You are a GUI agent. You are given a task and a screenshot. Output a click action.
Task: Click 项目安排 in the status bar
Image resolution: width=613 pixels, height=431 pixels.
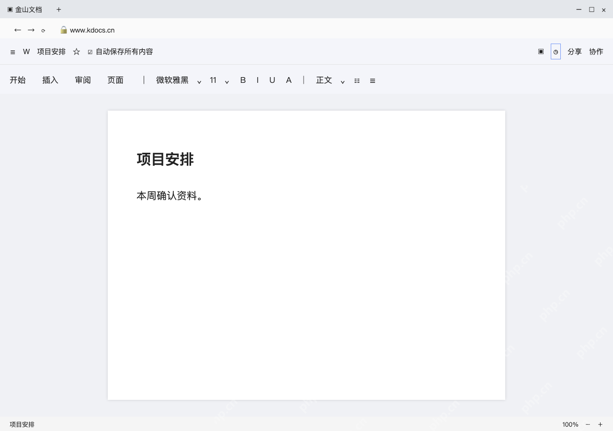(x=22, y=425)
